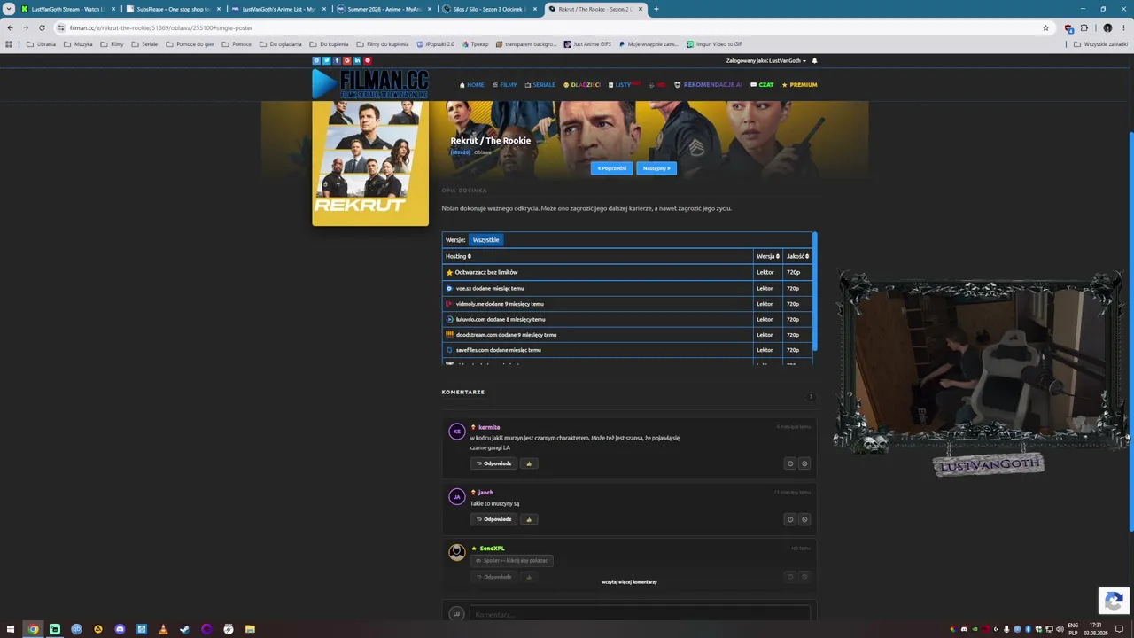The height and width of the screenshot is (638, 1134).
Task: Like kermite's comment with thumbs up
Action: 529,463
